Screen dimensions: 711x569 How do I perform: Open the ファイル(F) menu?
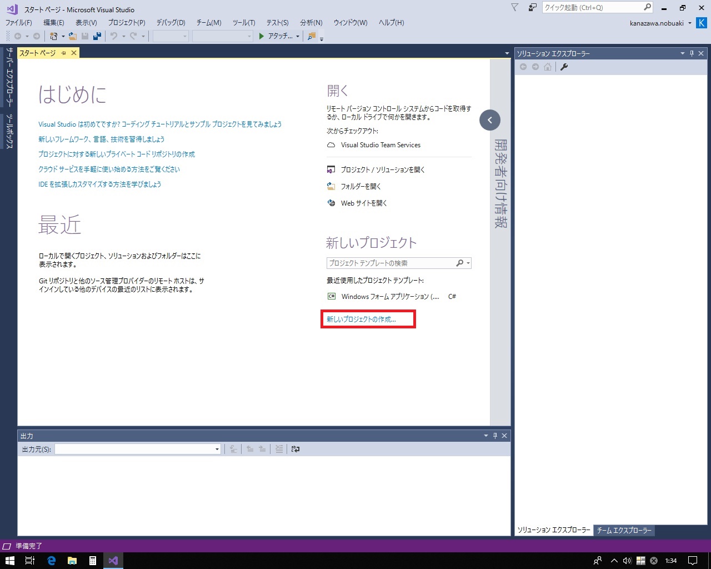click(19, 23)
